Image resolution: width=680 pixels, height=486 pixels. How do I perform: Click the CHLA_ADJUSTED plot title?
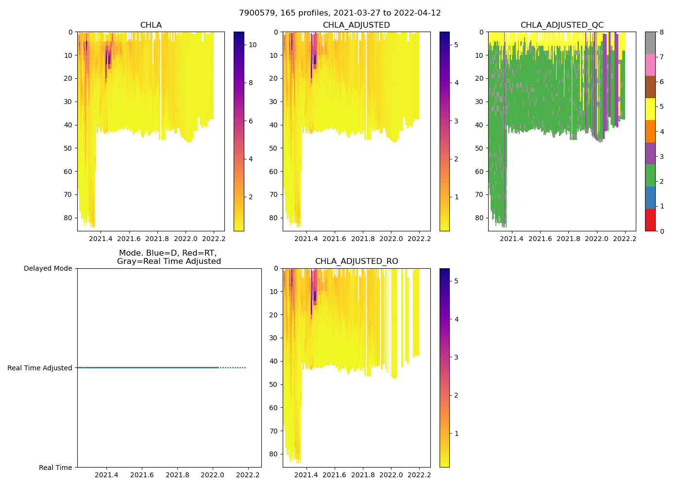coord(356,25)
